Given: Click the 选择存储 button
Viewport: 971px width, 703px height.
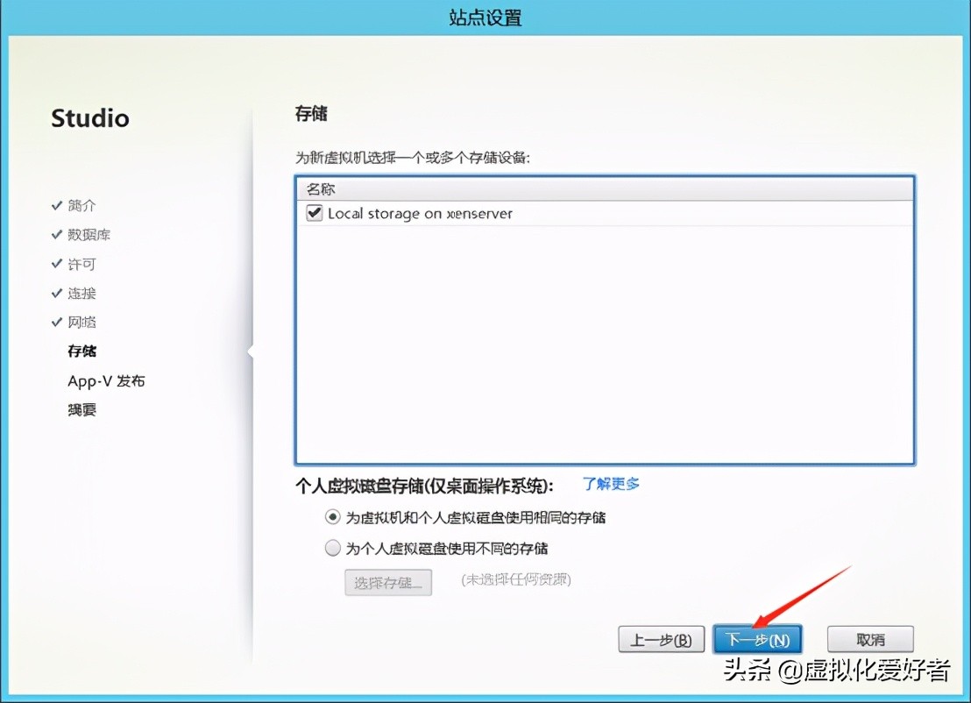Looking at the screenshot, I should tap(388, 583).
